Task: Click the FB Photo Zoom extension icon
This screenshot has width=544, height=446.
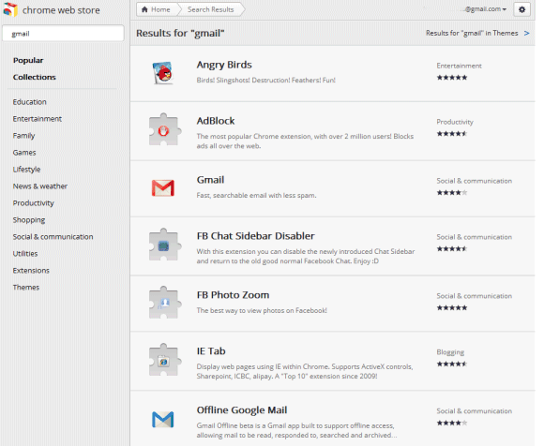Action: pos(164,303)
